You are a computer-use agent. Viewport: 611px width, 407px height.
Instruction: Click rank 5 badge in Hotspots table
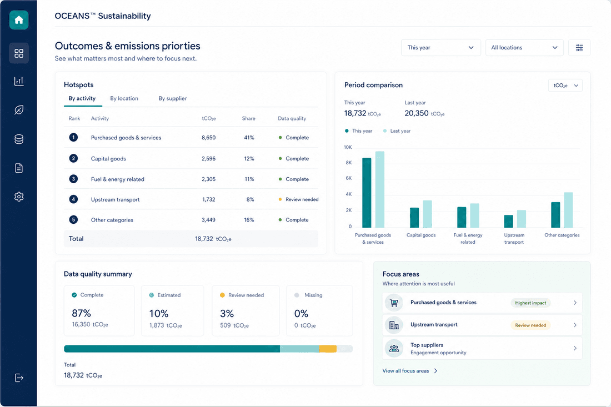point(73,220)
